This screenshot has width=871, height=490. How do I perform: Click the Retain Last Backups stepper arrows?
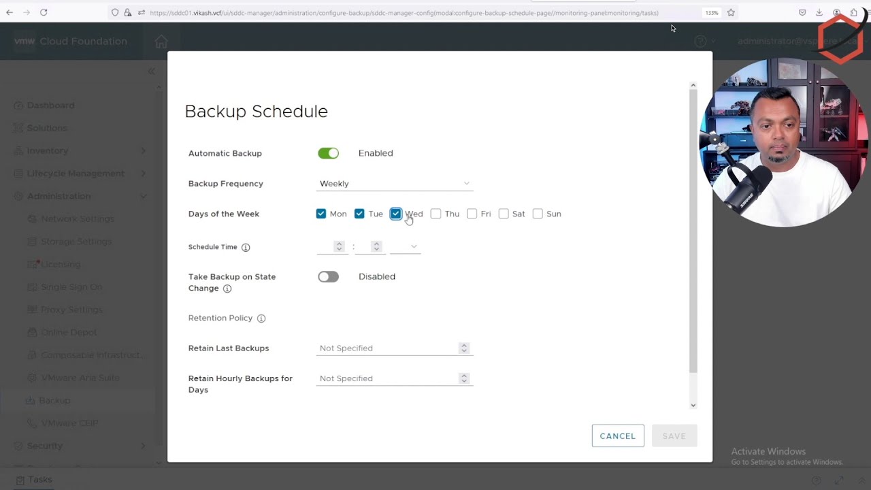coord(464,348)
